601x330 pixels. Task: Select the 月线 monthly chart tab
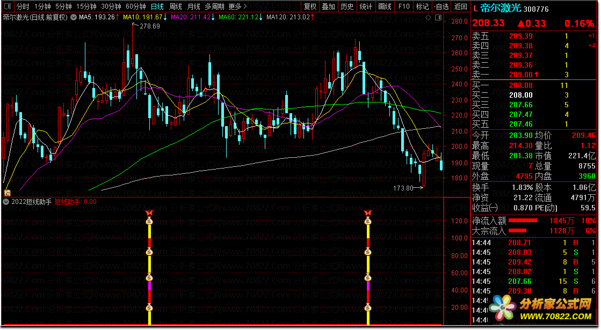tap(193, 6)
